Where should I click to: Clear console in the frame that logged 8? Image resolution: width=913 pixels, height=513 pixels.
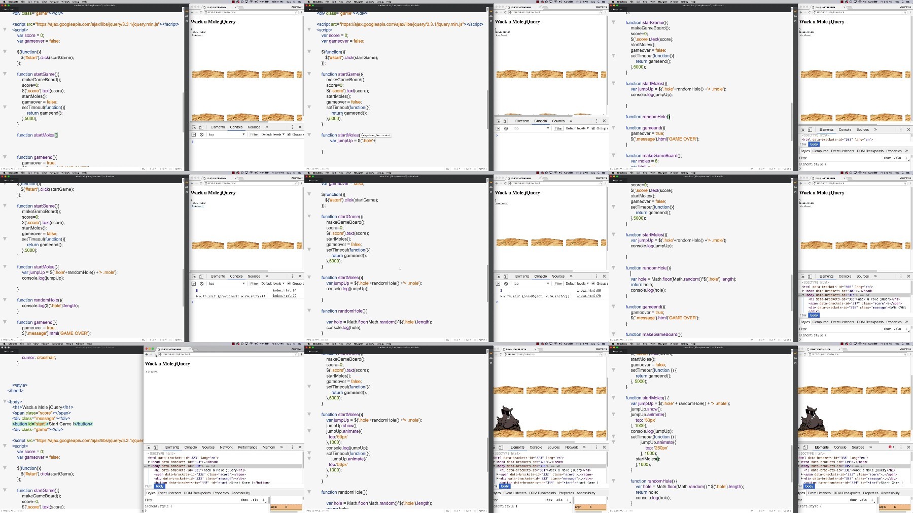point(201,284)
